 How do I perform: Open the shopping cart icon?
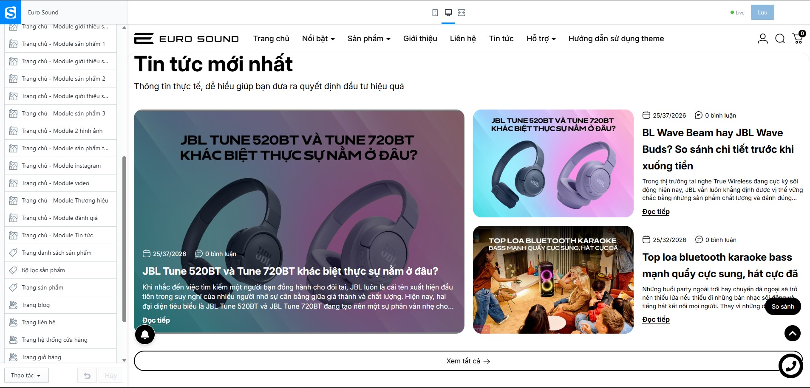[798, 38]
